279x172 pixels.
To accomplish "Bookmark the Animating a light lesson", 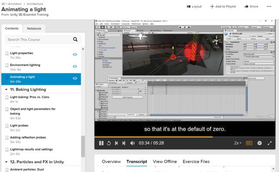I will click(x=7, y=78).
